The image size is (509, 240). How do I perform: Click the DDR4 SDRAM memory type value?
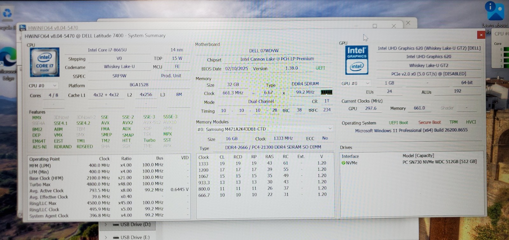pos(305,84)
